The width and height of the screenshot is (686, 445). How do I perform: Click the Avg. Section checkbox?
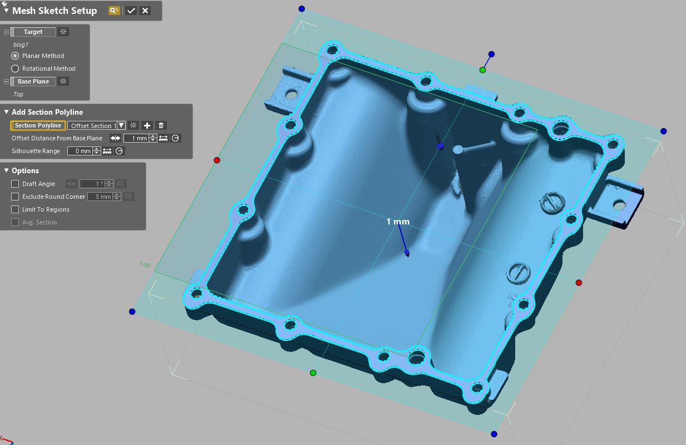pos(15,222)
